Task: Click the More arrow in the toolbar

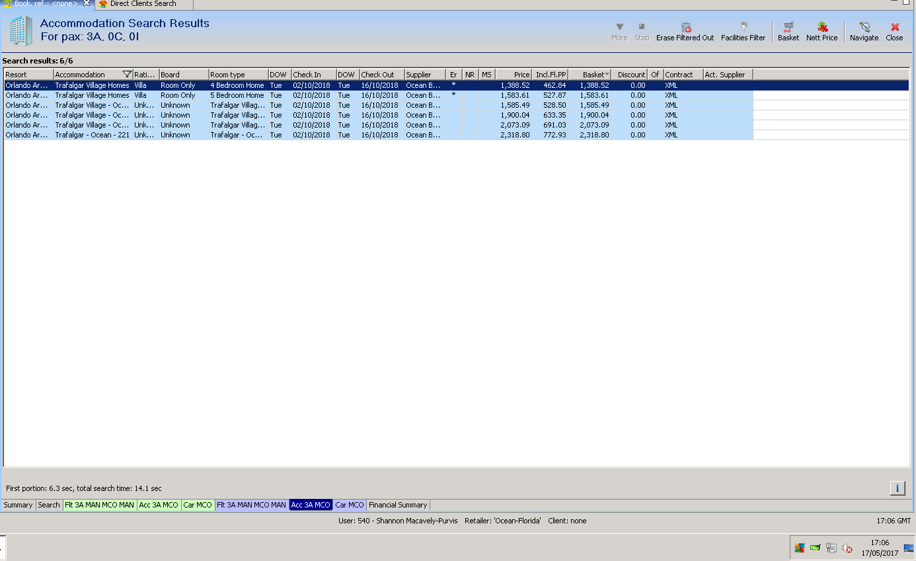Action: [x=619, y=27]
